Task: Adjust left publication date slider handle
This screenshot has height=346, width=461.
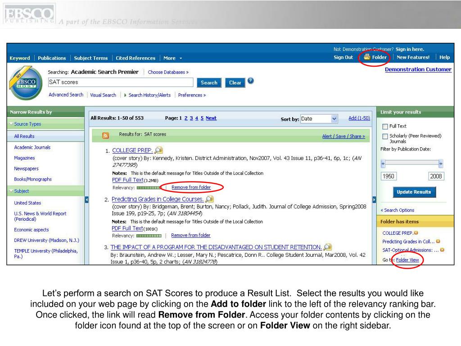Action: point(383,163)
